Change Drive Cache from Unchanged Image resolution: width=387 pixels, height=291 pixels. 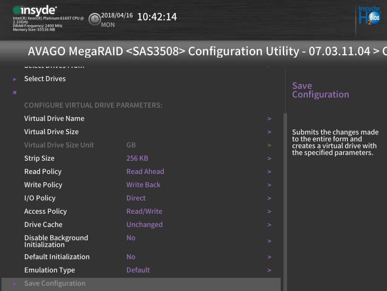(145, 225)
